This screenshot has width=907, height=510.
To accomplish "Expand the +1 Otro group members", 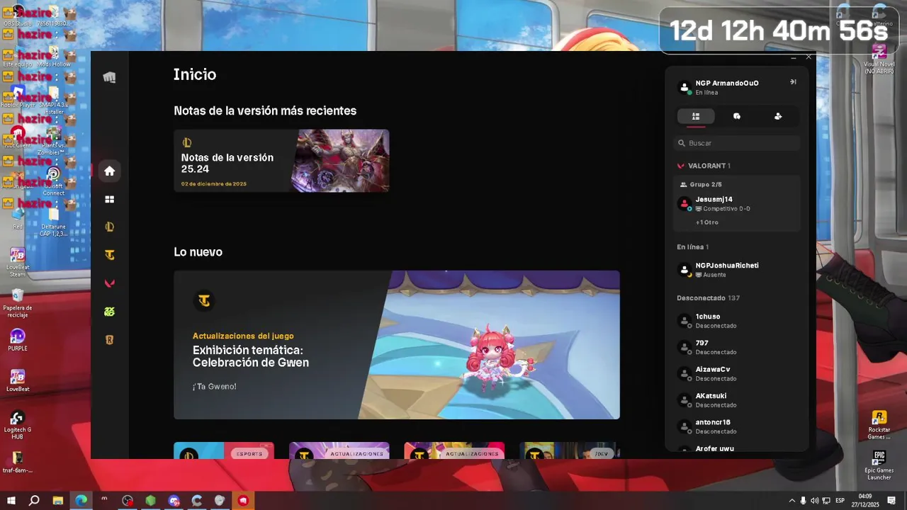I will pos(707,222).
